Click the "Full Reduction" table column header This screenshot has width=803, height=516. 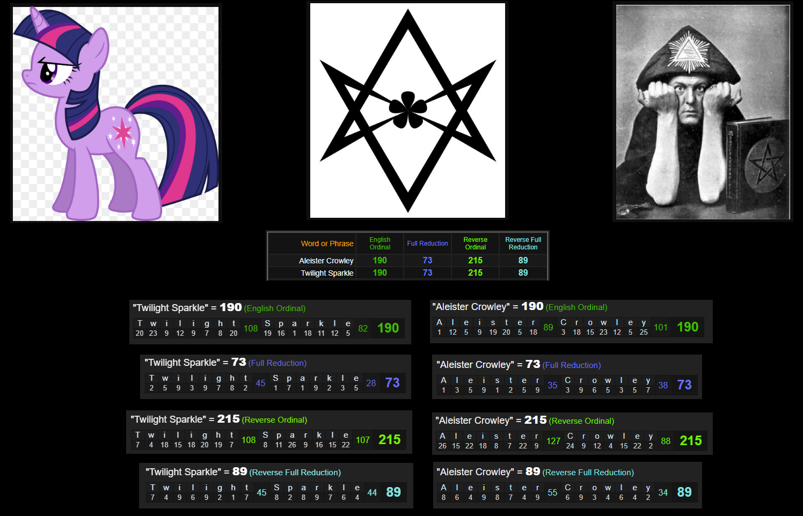[427, 244]
